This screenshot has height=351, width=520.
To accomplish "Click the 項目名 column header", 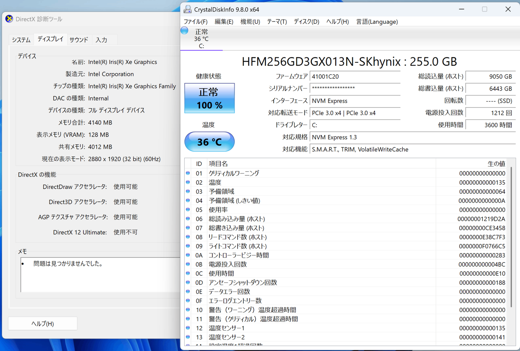I will [x=321, y=164].
